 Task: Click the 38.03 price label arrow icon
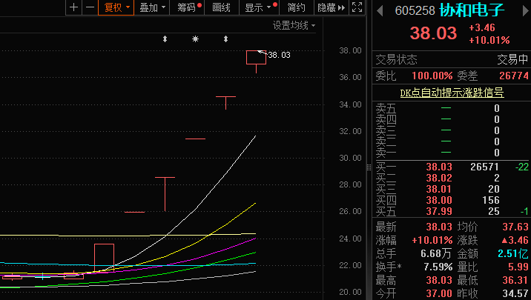coord(260,52)
